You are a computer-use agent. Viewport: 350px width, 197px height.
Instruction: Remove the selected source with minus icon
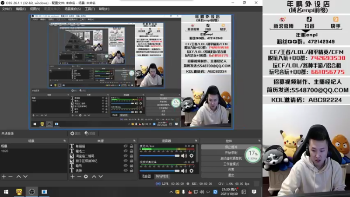(79, 176)
